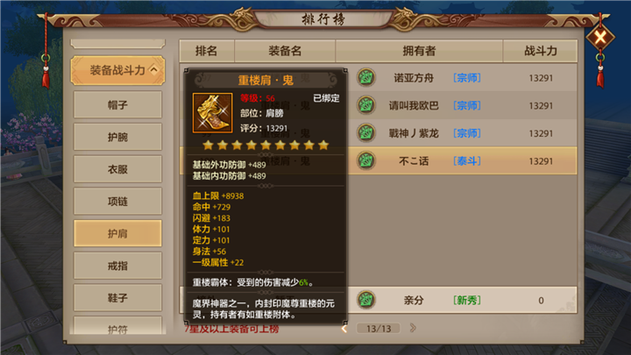Select the 帽子 equipment category
This screenshot has width=631, height=355.
point(117,104)
